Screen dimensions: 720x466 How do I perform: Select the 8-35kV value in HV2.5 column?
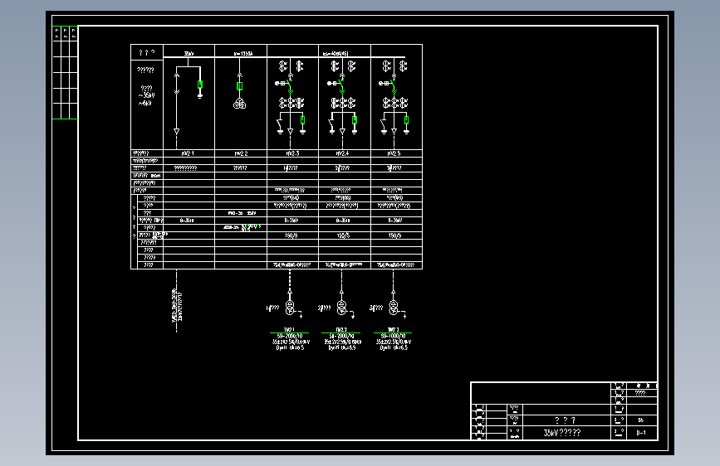(395, 221)
